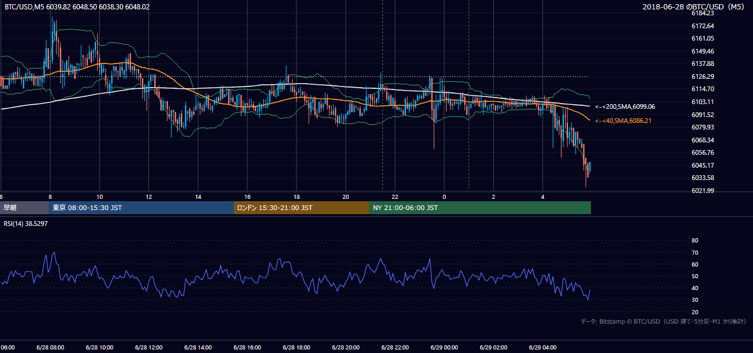The width and height of the screenshot is (753, 353).
Task: Click price axis label 6021.99
Action: (x=702, y=191)
